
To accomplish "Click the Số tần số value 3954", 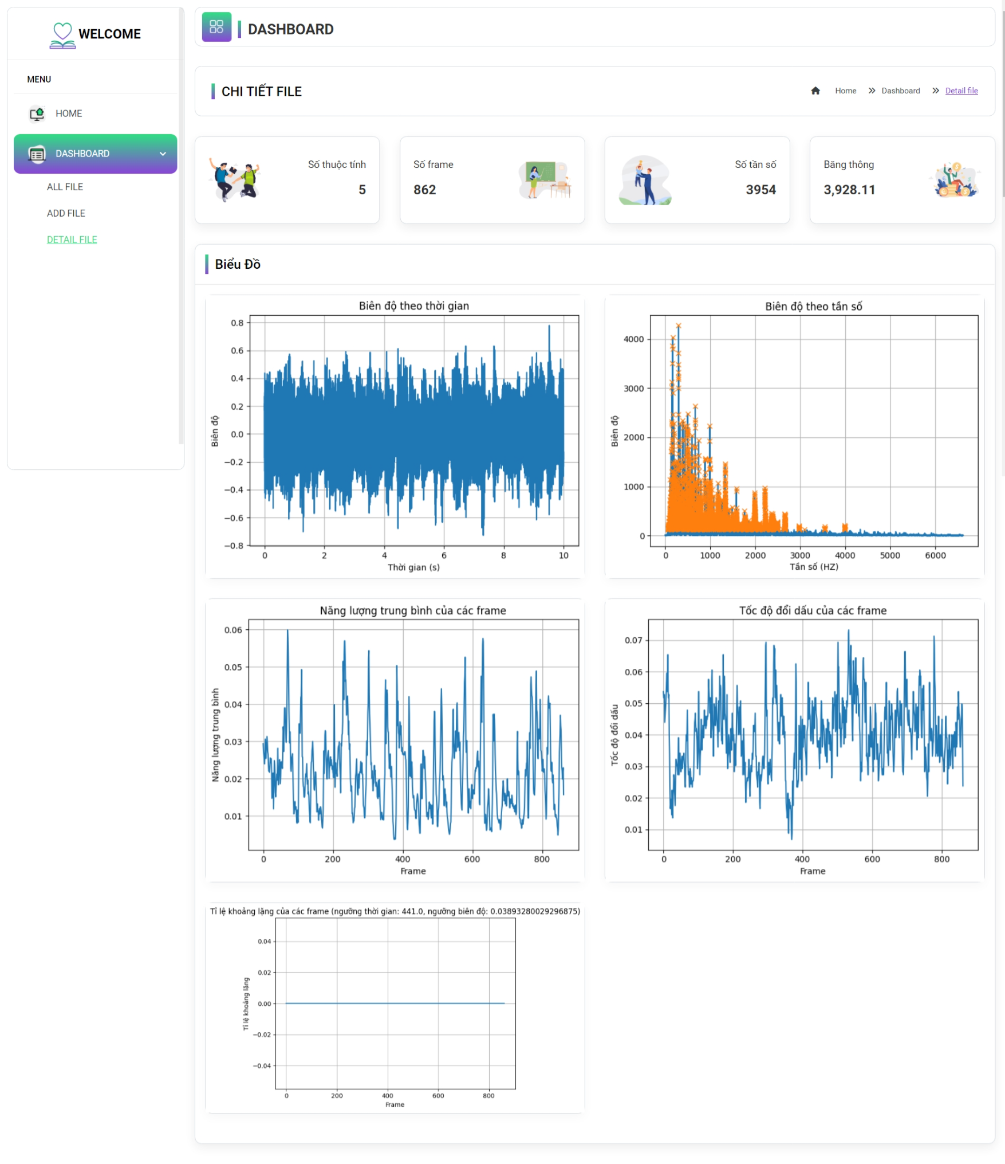I will [x=760, y=190].
